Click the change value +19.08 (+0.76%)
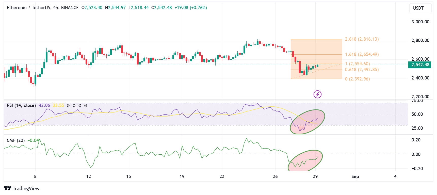 [x=191, y=8]
